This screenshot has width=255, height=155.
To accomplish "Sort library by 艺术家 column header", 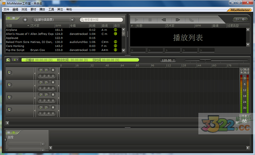I will pyautogui.click(x=42, y=26).
